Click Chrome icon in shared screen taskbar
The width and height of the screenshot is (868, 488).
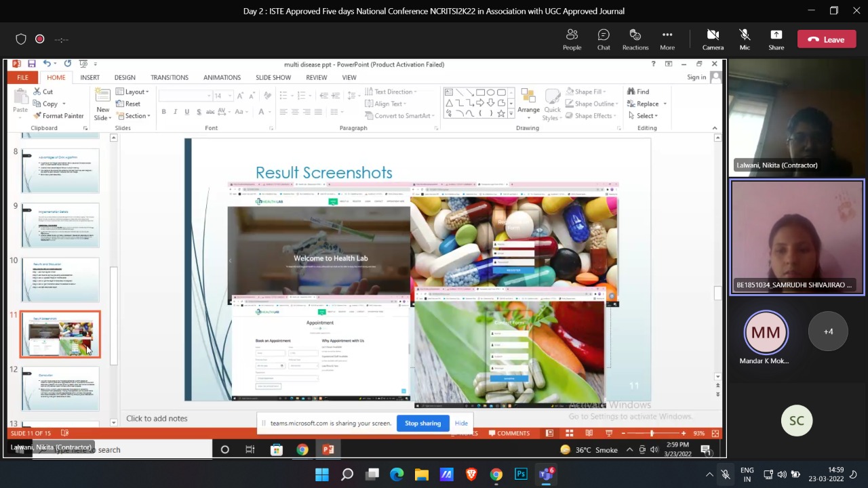302,449
